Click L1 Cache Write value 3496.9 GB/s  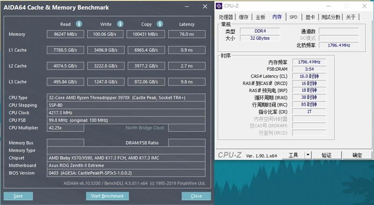106,50
